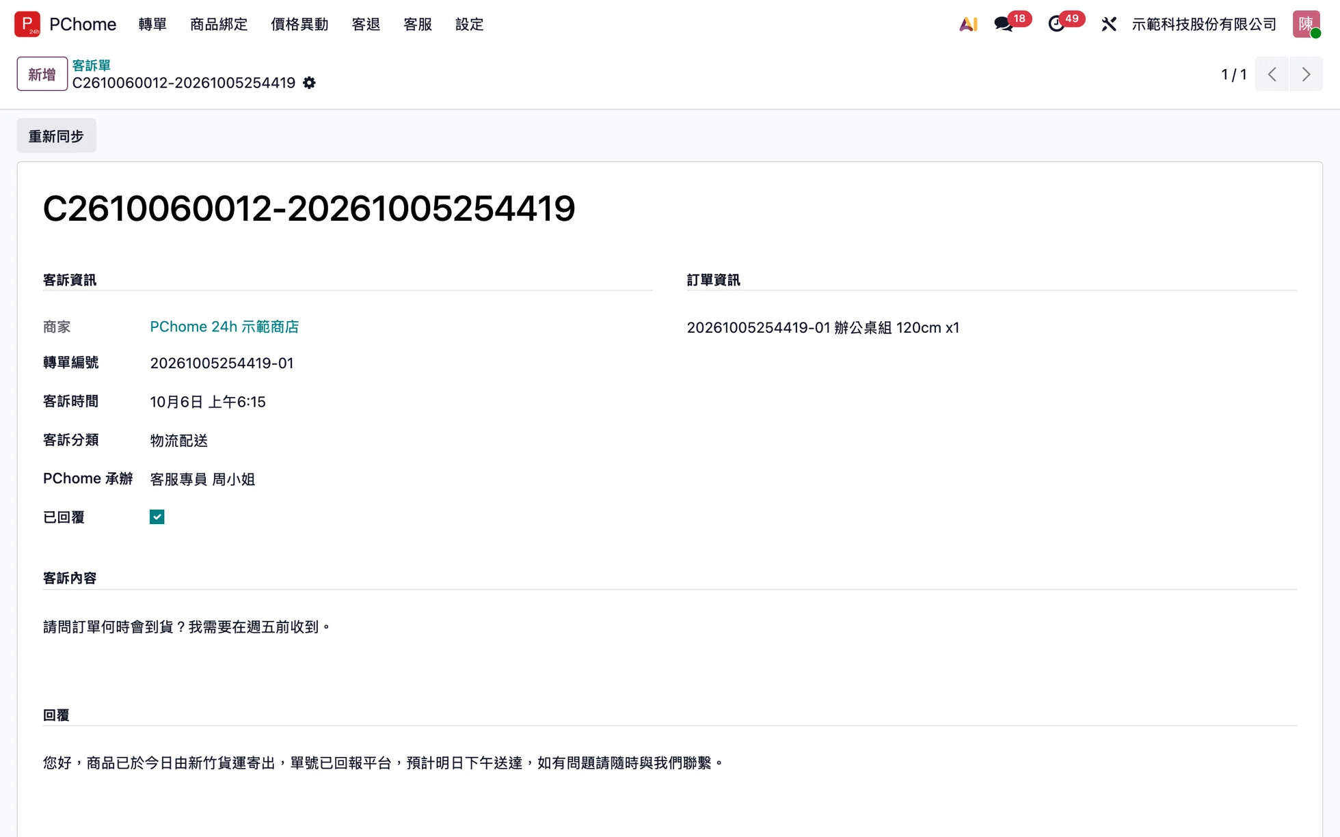The height and width of the screenshot is (837, 1340).
Task: Open the AI assistant icon
Action: (x=968, y=24)
